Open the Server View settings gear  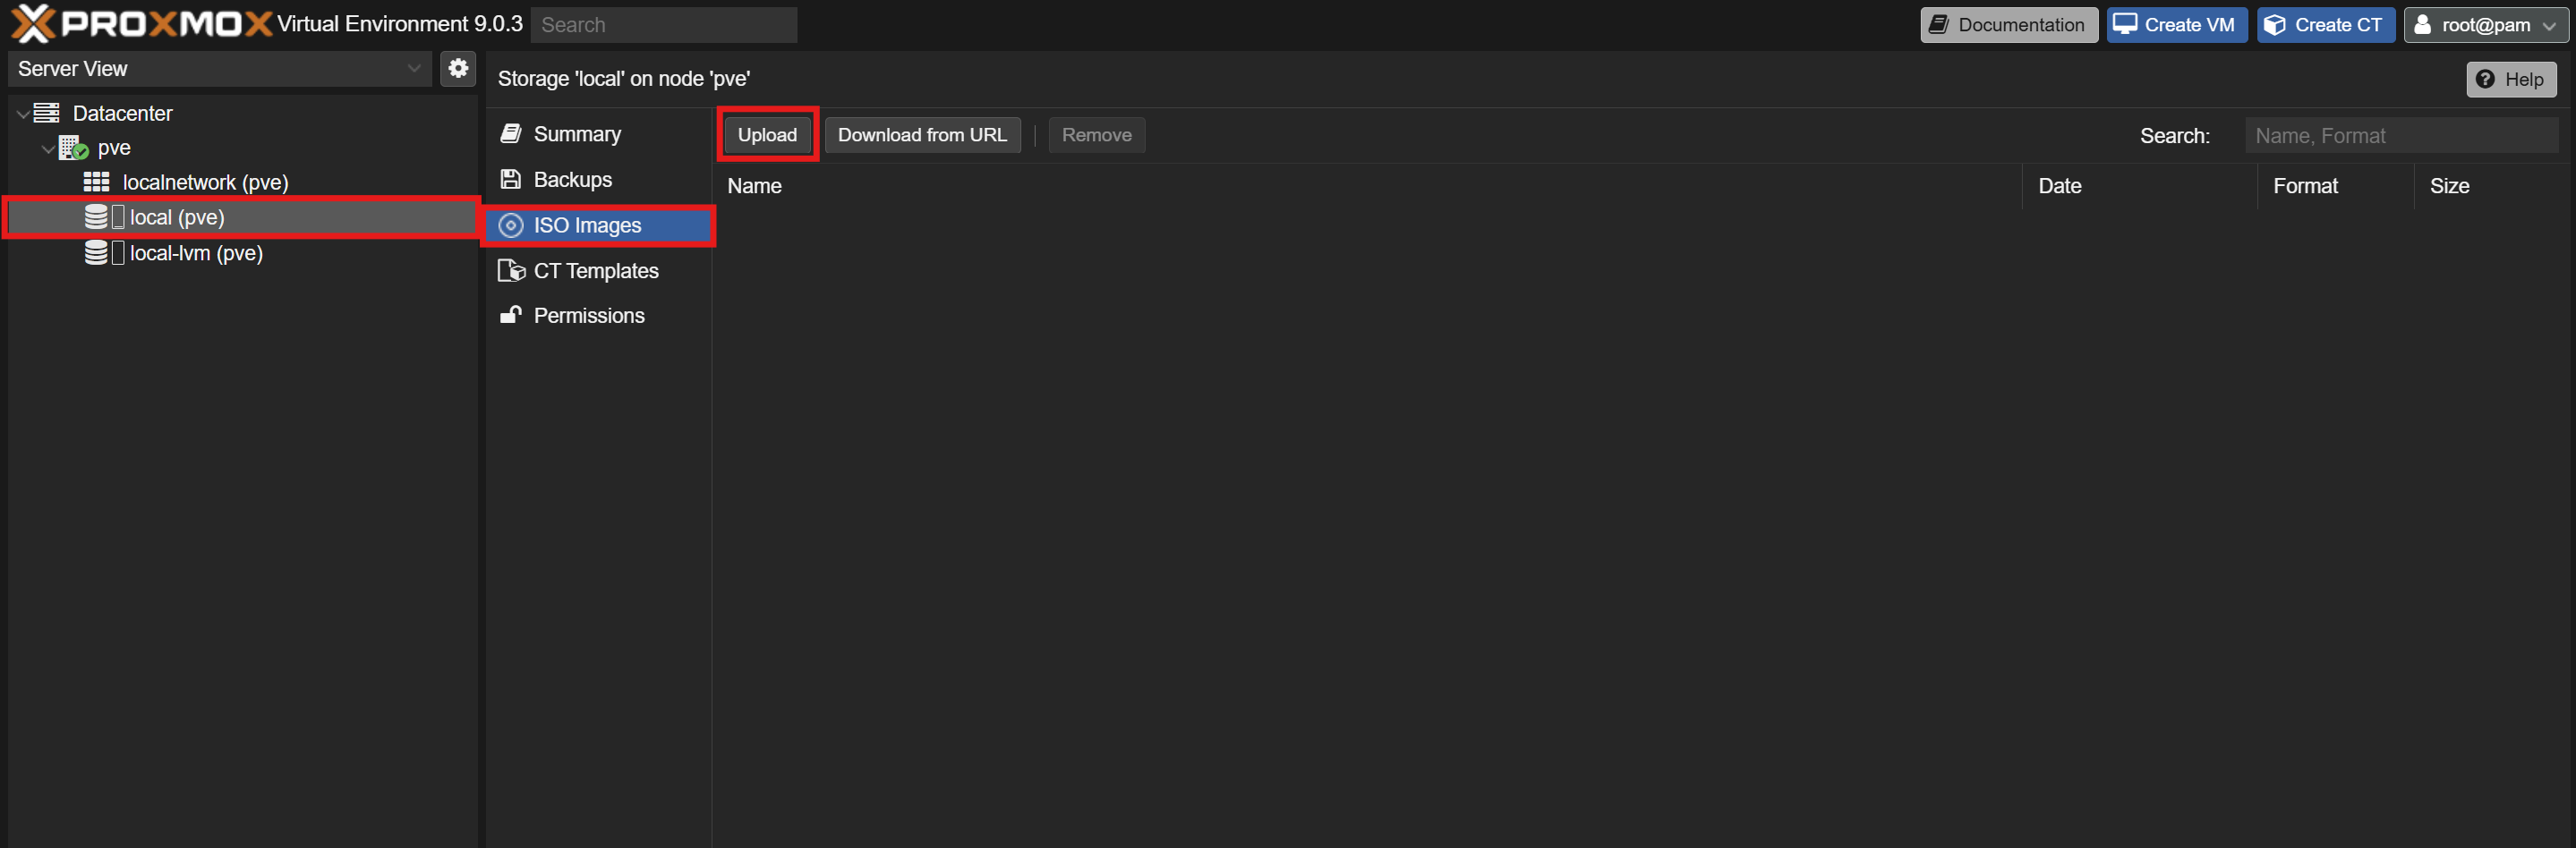click(458, 68)
